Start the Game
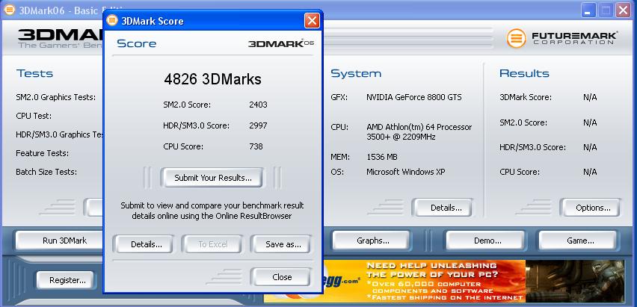 pyautogui.click(x=578, y=241)
